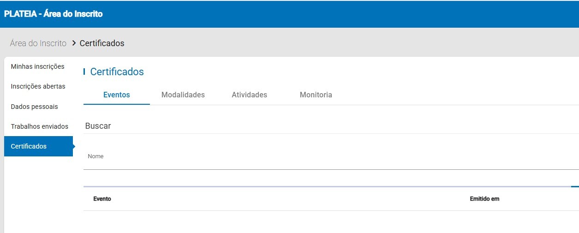Switch to the Modalidades tab
The height and width of the screenshot is (233, 579).
(x=183, y=95)
